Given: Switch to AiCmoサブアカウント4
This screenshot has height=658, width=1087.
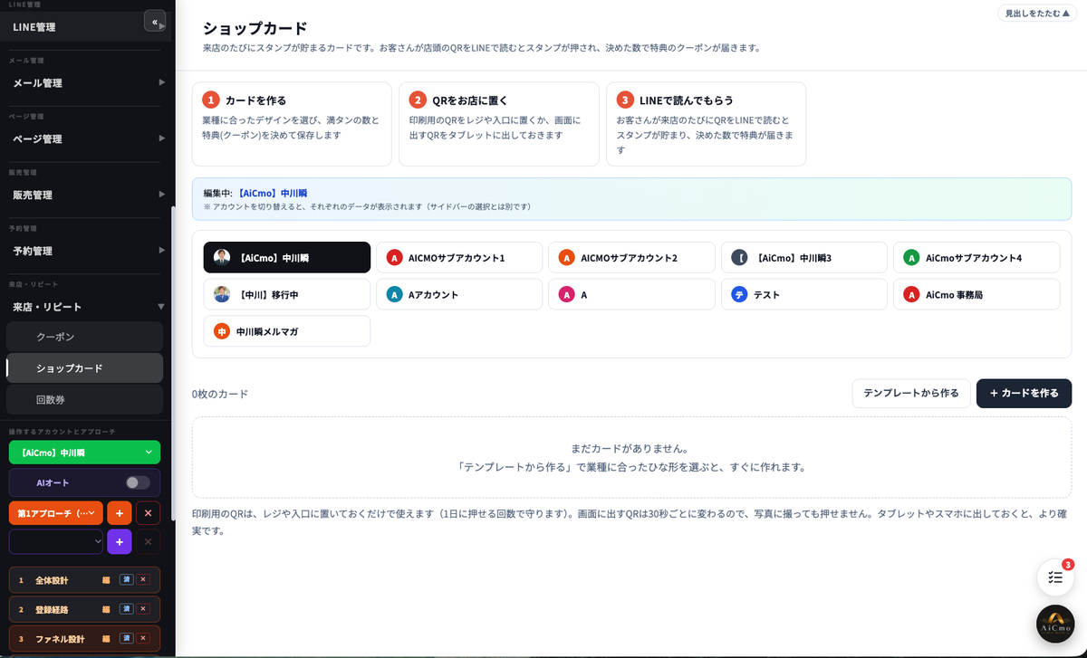Looking at the screenshot, I should [x=976, y=258].
